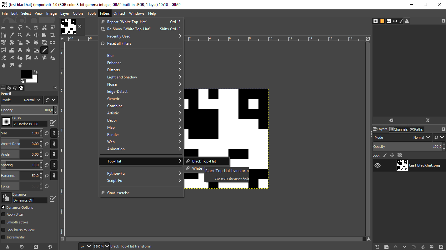Viewport: 446px width, 250px height.
Task: Select the Color Picker eyedropper tool
Action: pos(12,35)
